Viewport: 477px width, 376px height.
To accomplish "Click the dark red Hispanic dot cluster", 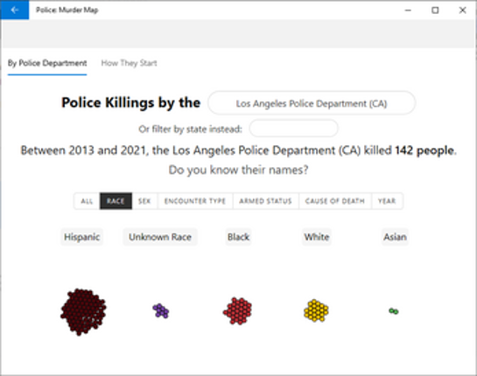I will coord(83,311).
